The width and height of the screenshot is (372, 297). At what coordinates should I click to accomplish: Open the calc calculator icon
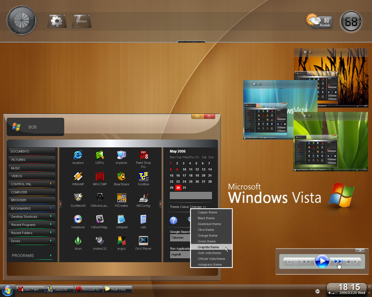pyautogui.click(x=144, y=219)
